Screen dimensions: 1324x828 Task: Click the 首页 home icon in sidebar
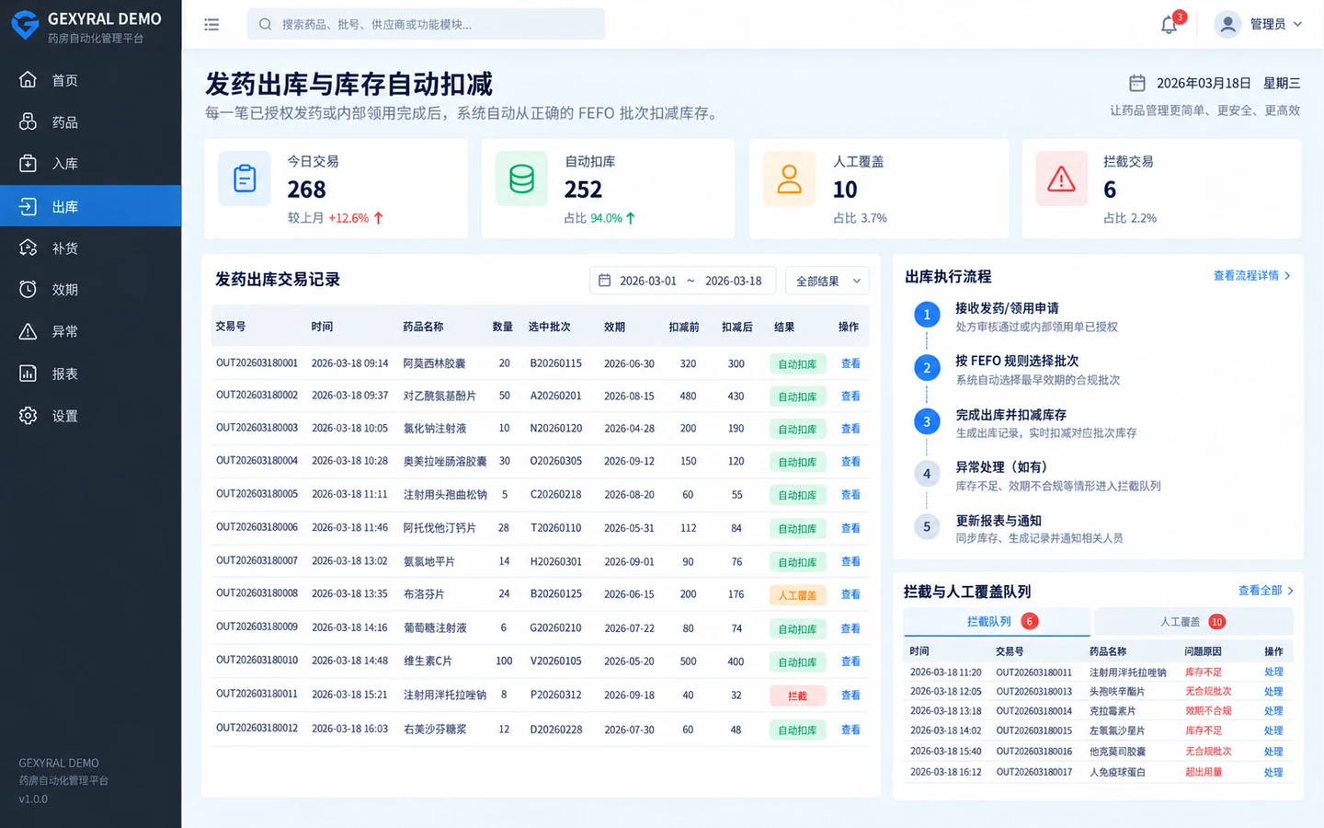click(x=29, y=80)
